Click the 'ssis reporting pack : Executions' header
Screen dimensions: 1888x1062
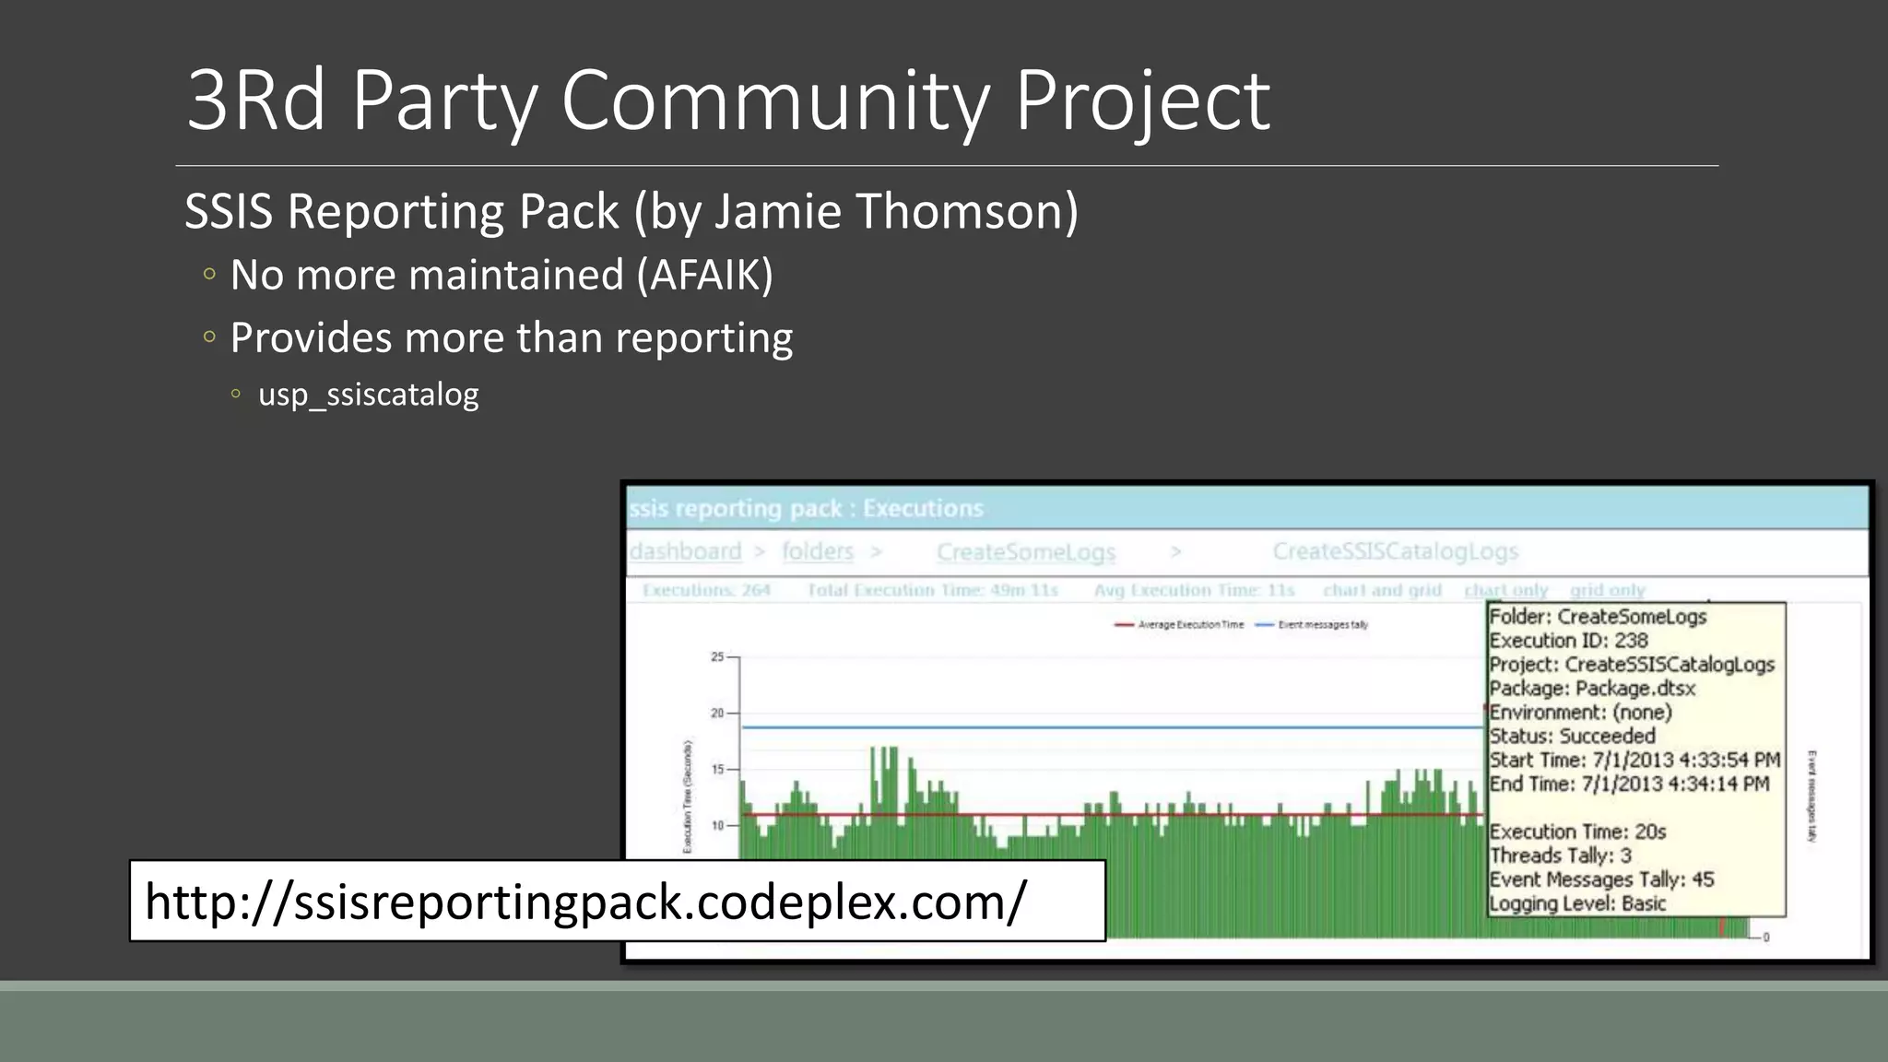coord(807,508)
